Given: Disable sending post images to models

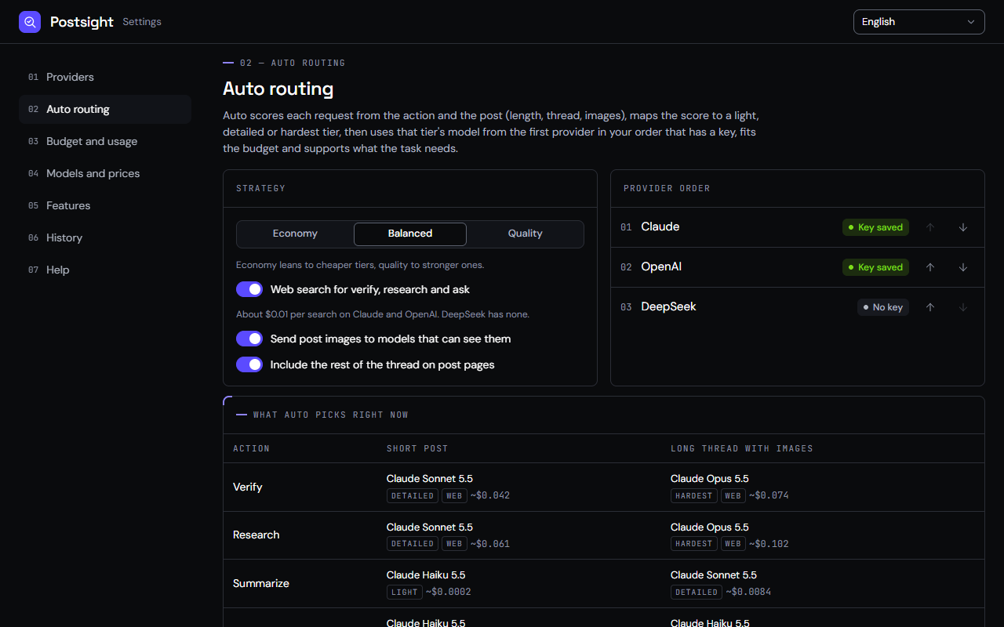Looking at the screenshot, I should pos(249,339).
